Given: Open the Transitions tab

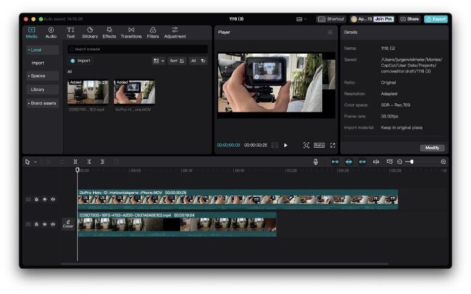Looking at the screenshot, I should pyautogui.click(x=131, y=32).
